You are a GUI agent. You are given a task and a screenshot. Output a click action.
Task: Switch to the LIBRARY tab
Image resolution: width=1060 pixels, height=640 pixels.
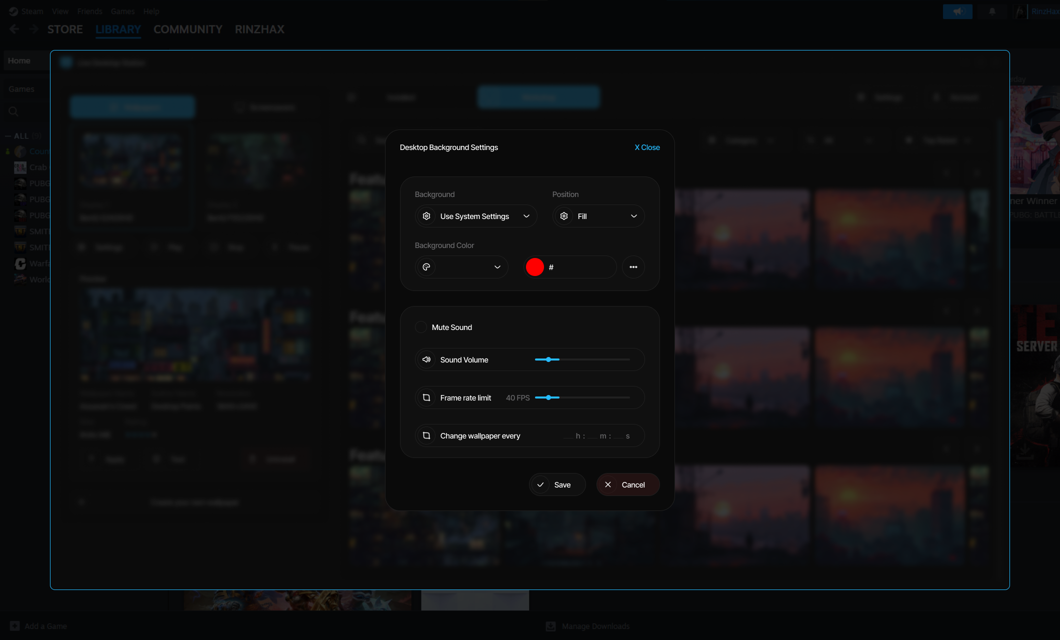(118, 29)
